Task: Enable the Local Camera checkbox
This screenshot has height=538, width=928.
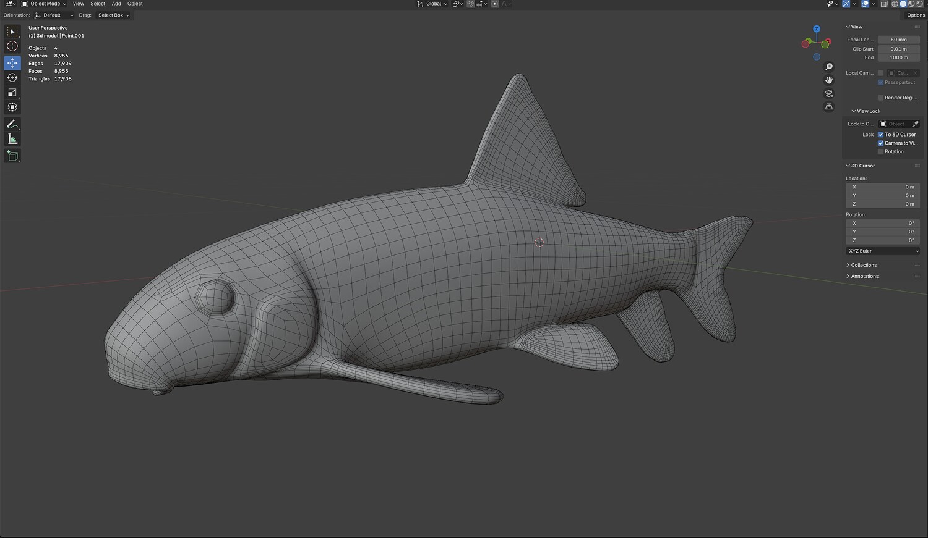Action: click(881, 73)
